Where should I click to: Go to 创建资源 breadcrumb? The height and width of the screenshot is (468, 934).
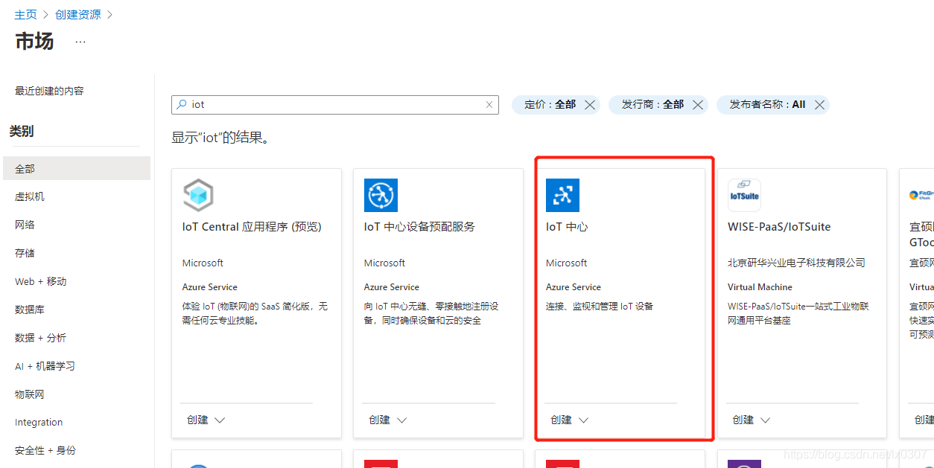pyautogui.click(x=77, y=15)
